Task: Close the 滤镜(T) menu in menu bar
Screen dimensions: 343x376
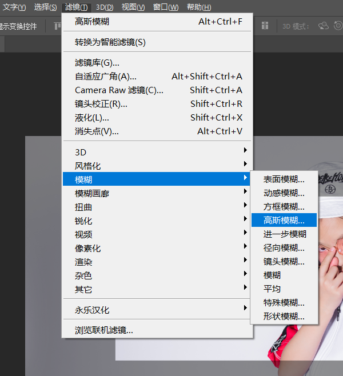Action: 76,7
